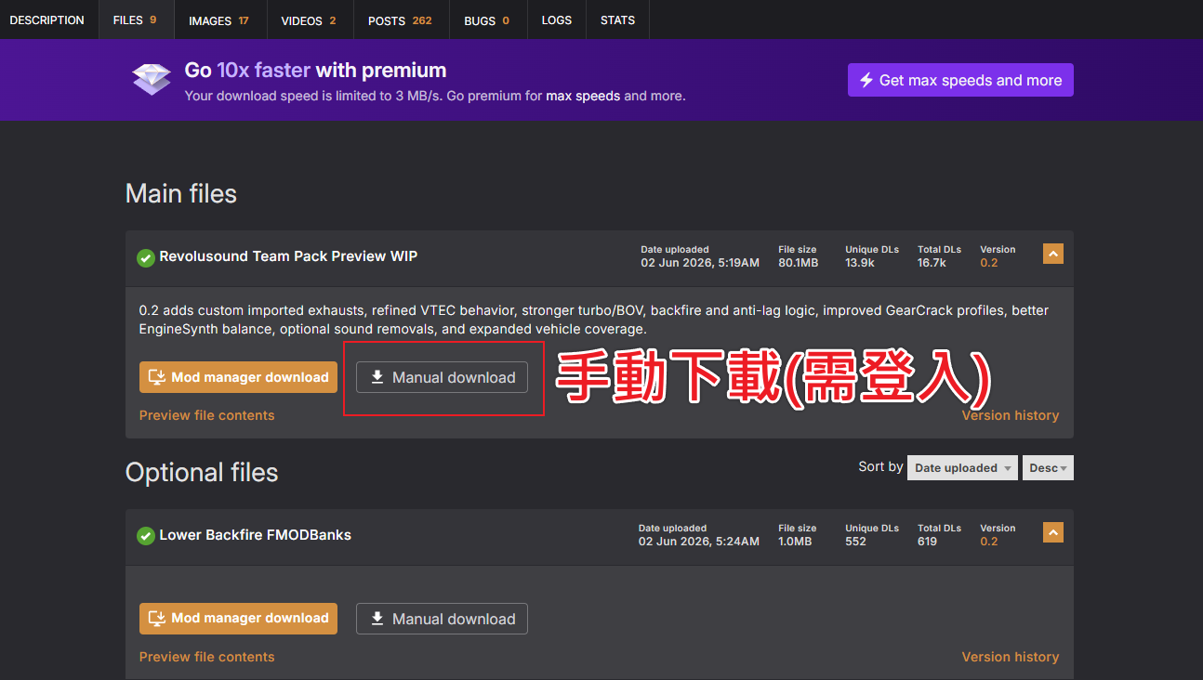The image size is (1203, 680).
Task: Click the 552 Unique DLs value
Action: coord(856,542)
